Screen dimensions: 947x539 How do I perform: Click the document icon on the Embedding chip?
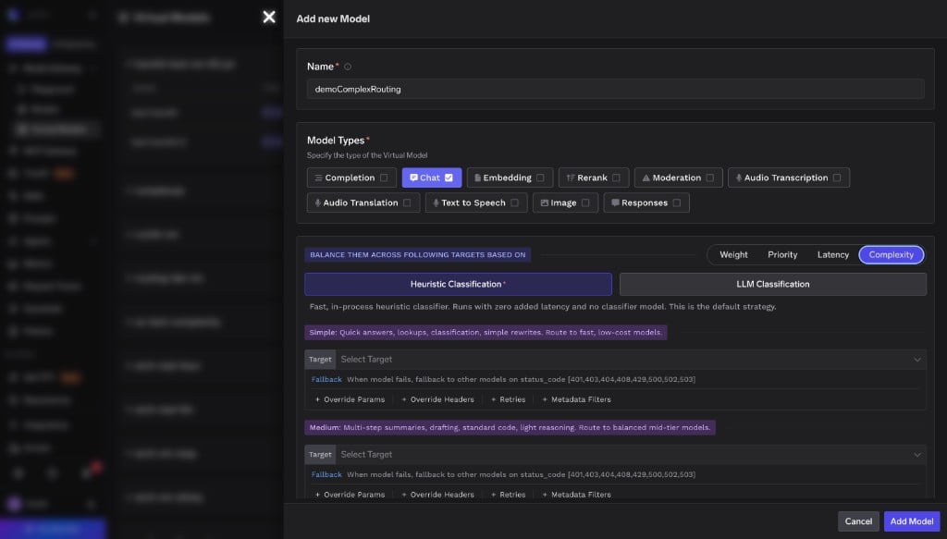coord(477,178)
